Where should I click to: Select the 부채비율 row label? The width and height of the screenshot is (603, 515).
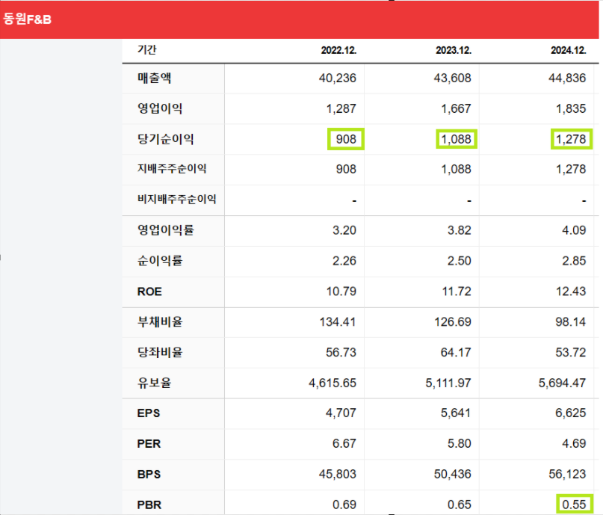click(160, 321)
